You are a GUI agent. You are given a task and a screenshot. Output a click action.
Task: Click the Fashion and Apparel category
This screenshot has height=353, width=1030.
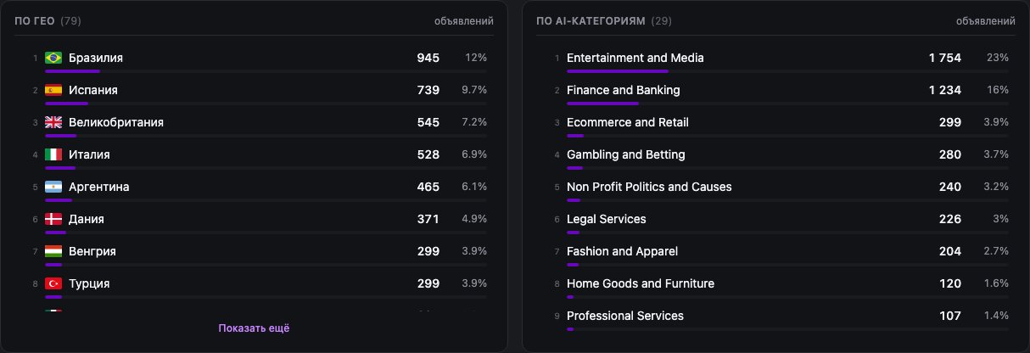coord(623,251)
